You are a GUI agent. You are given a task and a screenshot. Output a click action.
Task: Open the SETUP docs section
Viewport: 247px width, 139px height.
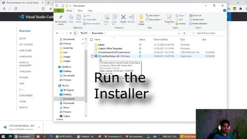(22, 39)
